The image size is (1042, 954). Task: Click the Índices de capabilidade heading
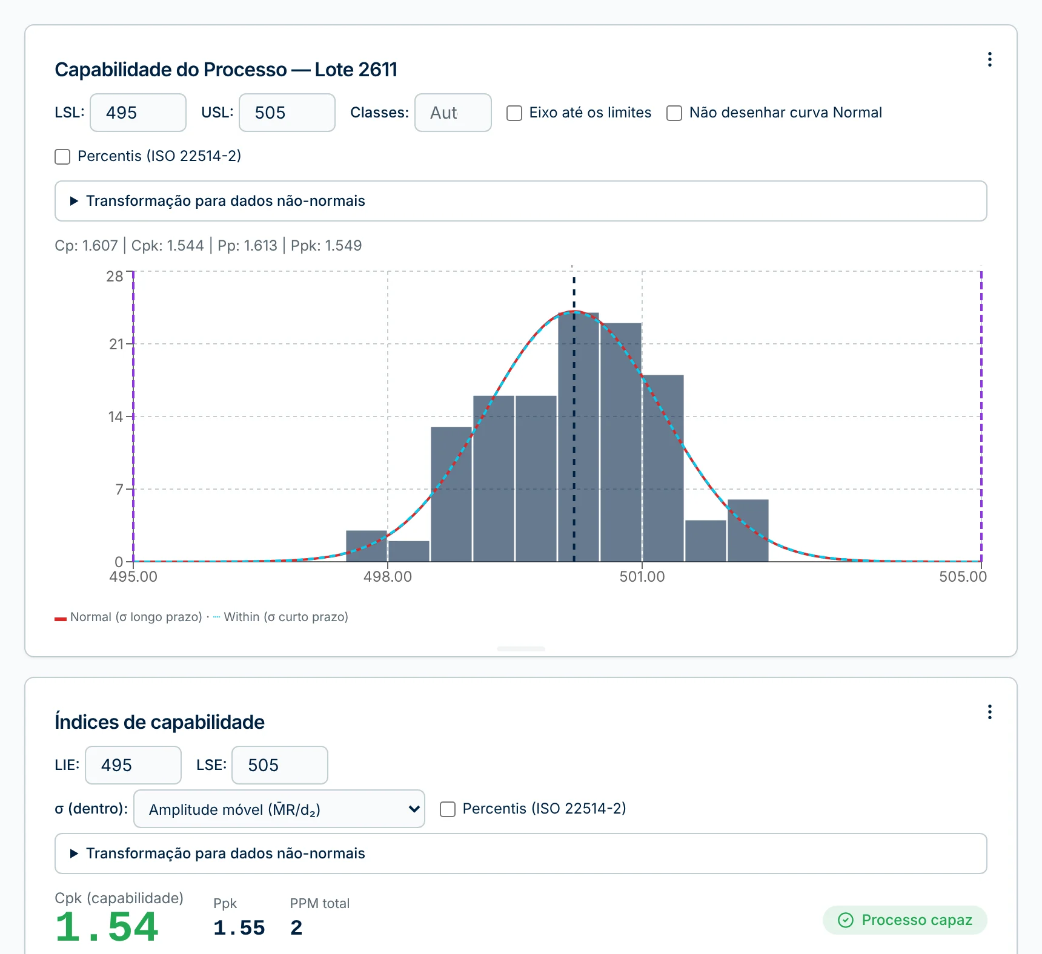tap(160, 722)
